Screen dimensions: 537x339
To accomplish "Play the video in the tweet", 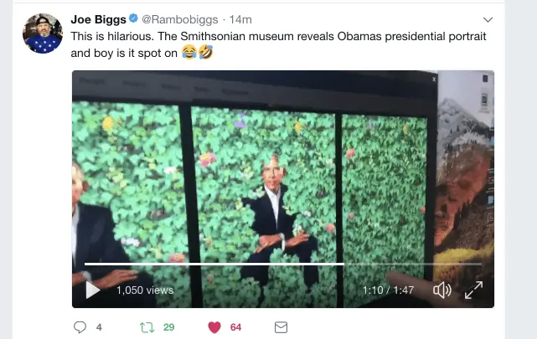I will pyautogui.click(x=94, y=290).
